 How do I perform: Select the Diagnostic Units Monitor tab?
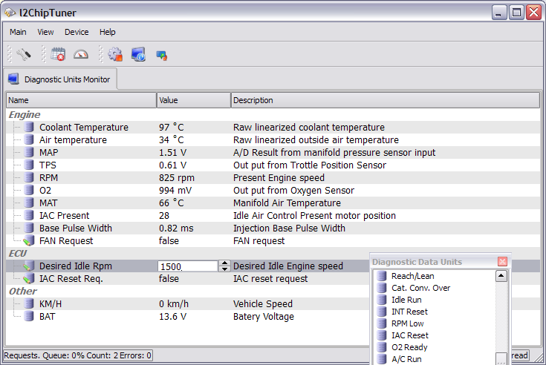coord(61,79)
